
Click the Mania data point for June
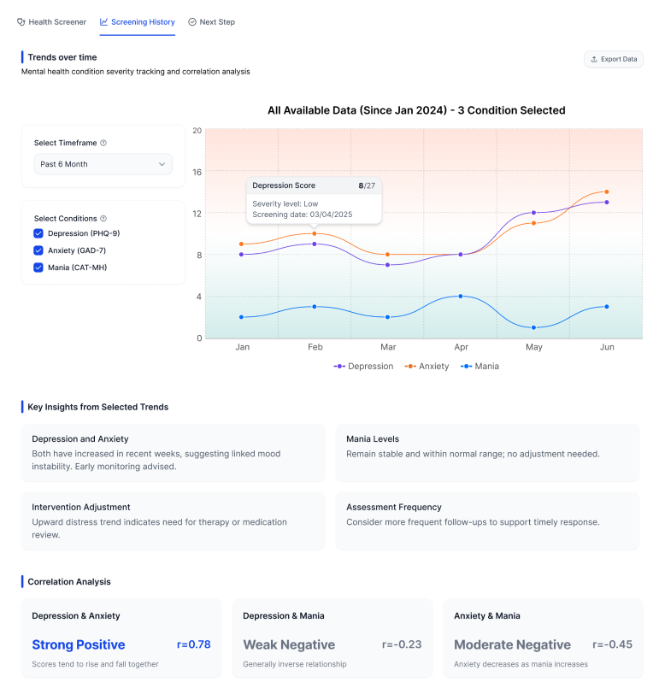(607, 306)
